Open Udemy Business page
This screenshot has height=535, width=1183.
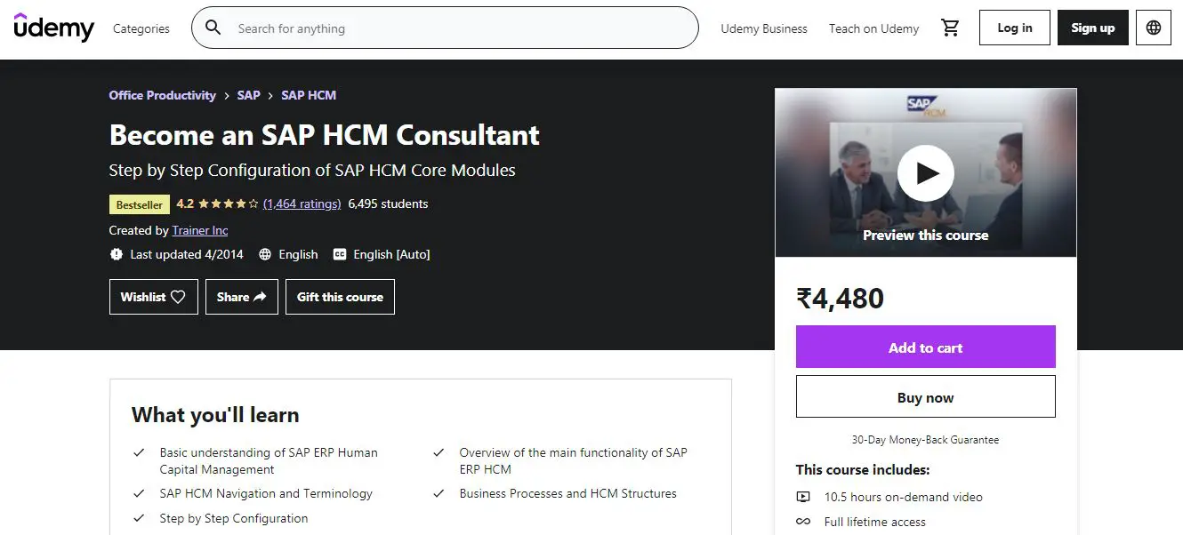click(763, 28)
